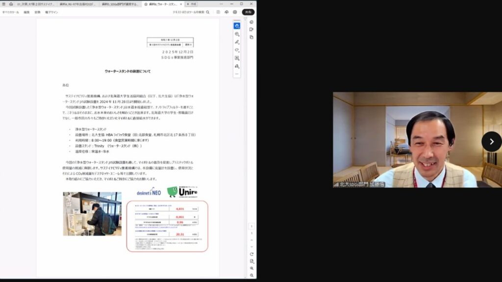Screen dimensions: 502x282
Task: Open the stamp signature tool
Action: tap(237, 66)
